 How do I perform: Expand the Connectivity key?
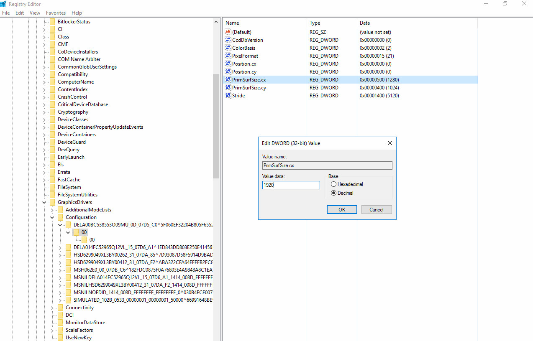(52, 308)
